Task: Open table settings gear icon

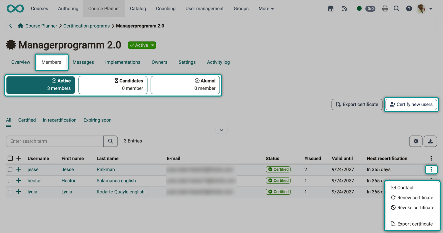Action: [416, 141]
